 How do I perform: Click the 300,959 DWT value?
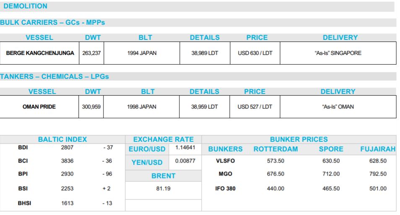click(91, 107)
